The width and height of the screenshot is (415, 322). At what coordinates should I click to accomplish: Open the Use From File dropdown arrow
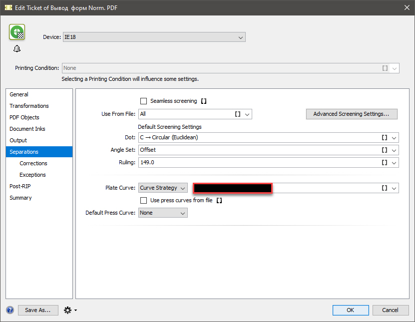247,114
